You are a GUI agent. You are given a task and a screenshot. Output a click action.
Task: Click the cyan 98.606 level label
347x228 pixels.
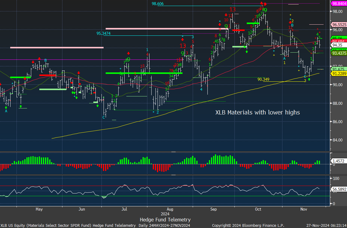tap(158, 4)
